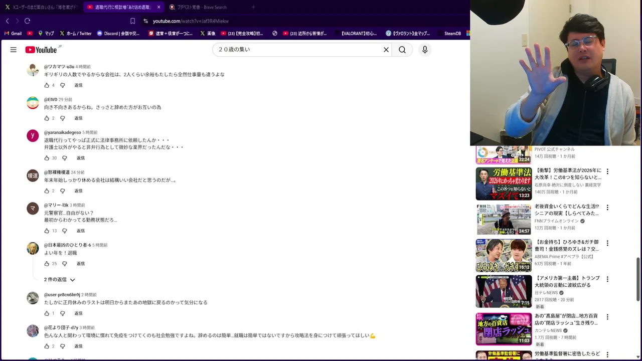Open the @マリー-l3k avatar
642x361 pixels.
[x=33, y=209]
